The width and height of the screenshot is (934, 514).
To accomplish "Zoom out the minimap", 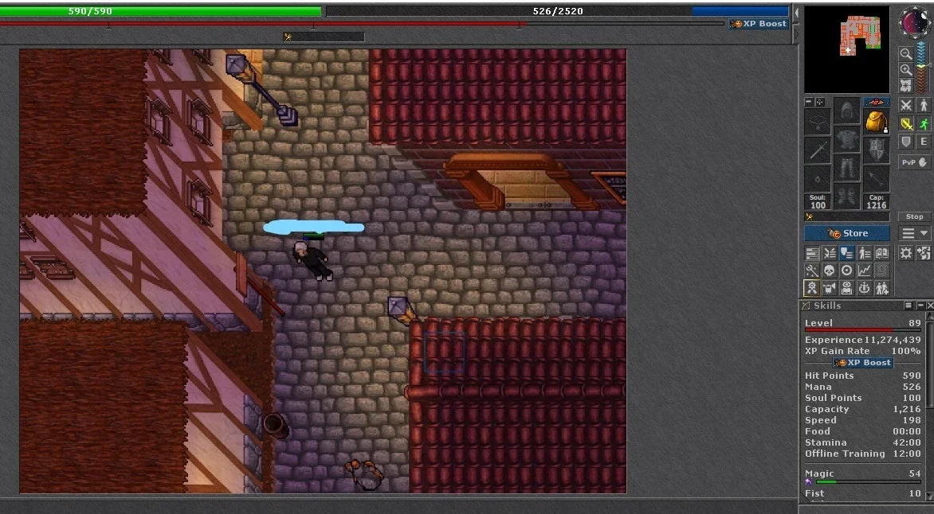I will point(906,53).
